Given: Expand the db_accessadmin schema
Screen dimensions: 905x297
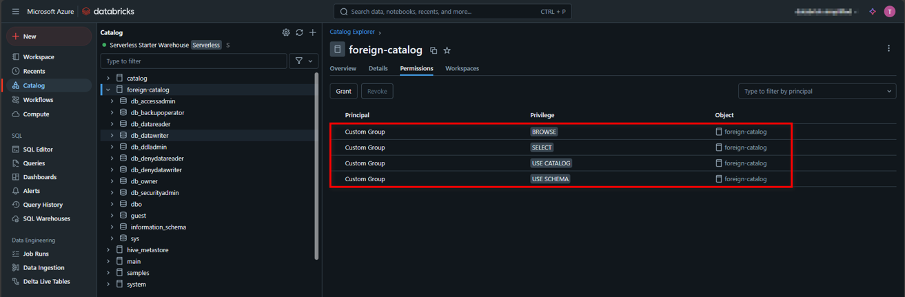Looking at the screenshot, I should point(112,101).
